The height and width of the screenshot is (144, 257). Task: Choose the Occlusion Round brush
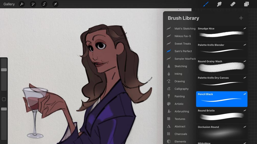coord(222,132)
